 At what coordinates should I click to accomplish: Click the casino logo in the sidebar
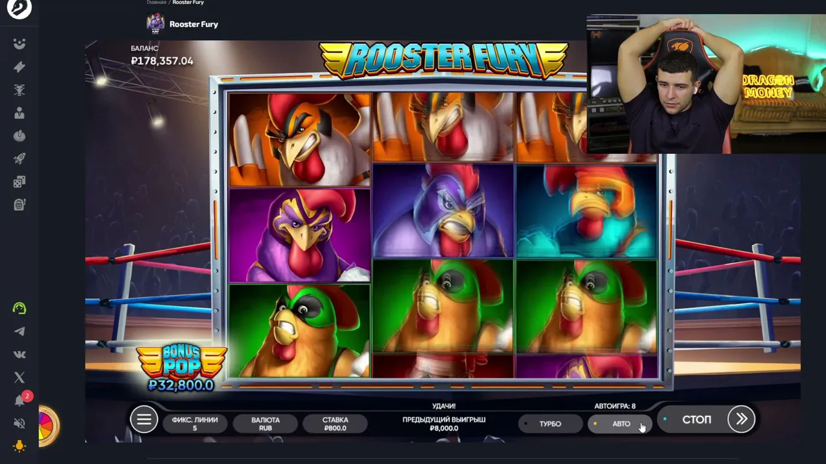coord(19,9)
